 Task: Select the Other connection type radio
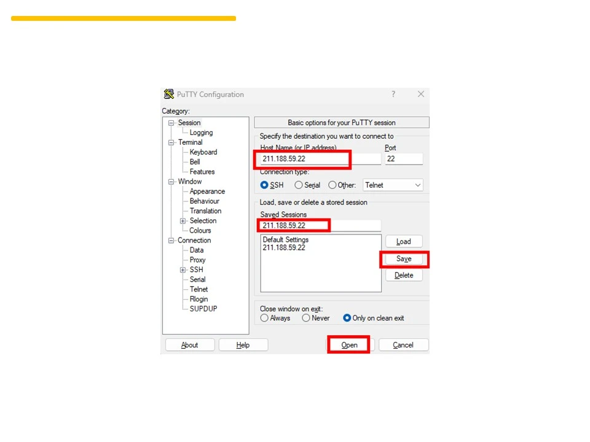coord(332,185)
